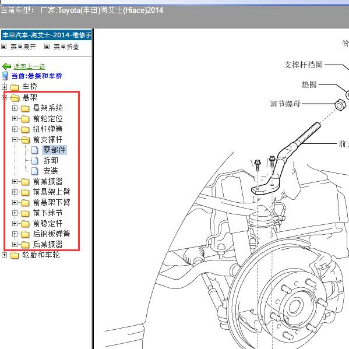
Task: Click the 悬架 open folder icon
Action: click(x=15, y=98)
